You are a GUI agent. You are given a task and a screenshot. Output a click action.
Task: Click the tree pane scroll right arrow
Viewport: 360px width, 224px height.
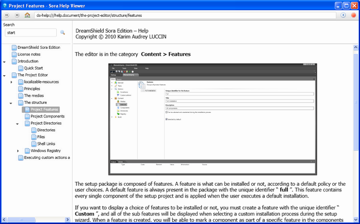coord(67,220)
